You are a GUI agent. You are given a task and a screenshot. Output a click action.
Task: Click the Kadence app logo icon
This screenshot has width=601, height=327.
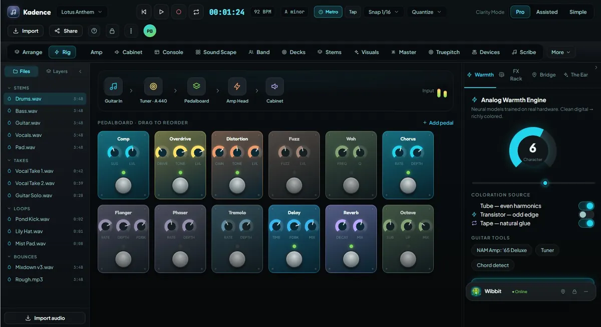point(14,11)
